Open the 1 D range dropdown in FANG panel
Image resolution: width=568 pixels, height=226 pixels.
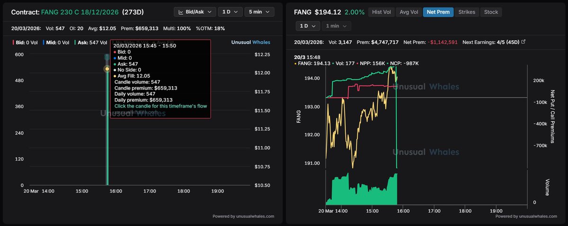pos(307,26)
